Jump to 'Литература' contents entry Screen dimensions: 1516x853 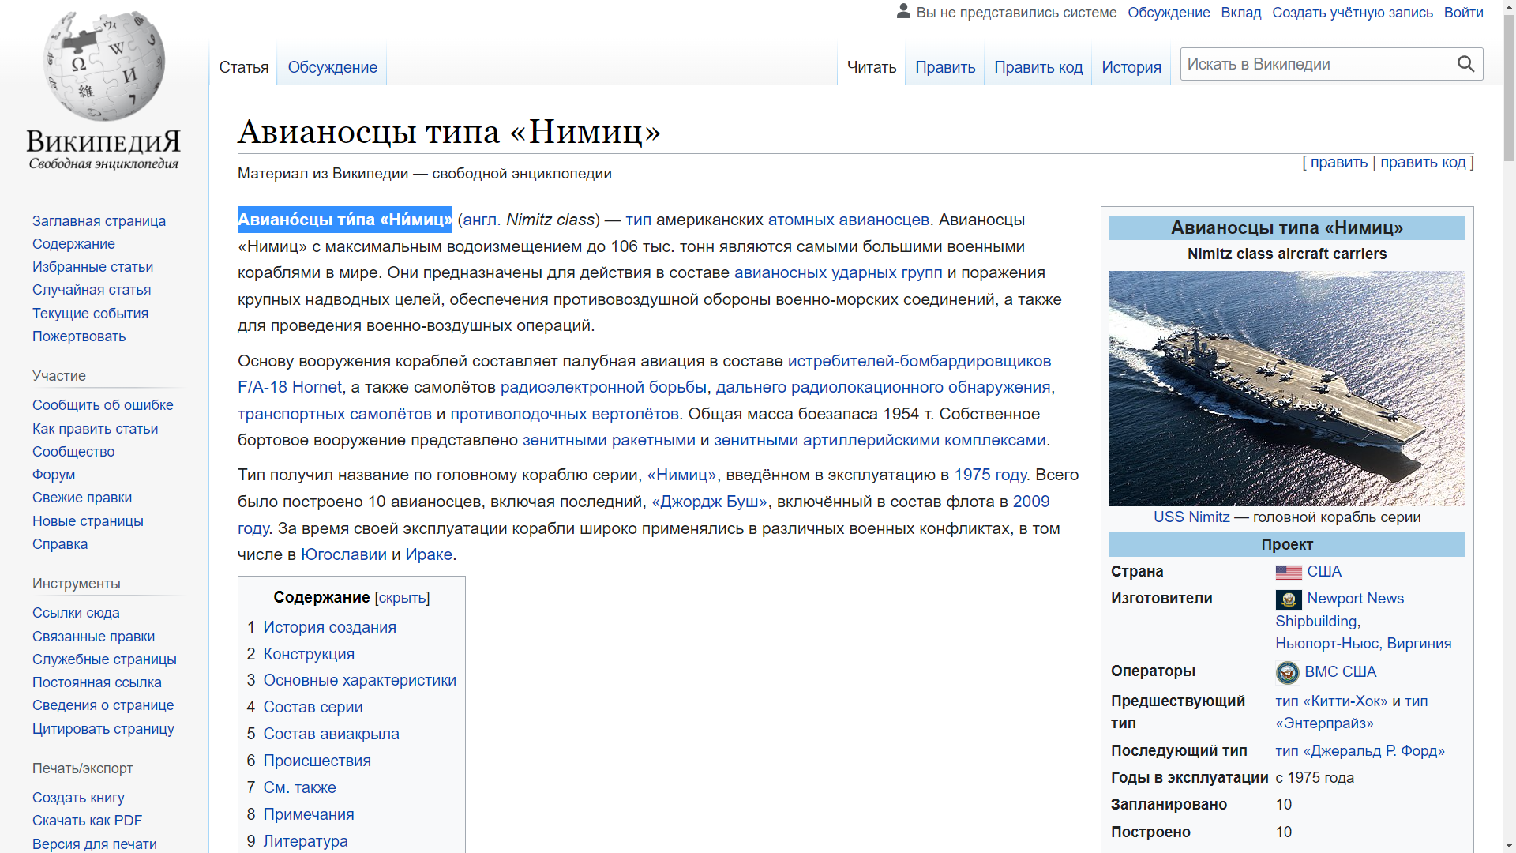tap(305, 841)
